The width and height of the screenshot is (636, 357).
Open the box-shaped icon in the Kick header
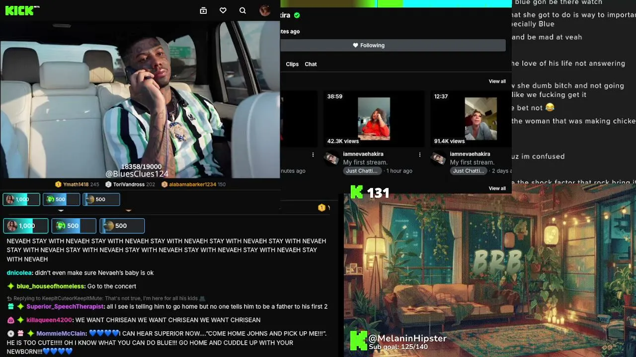click(203, 10)
